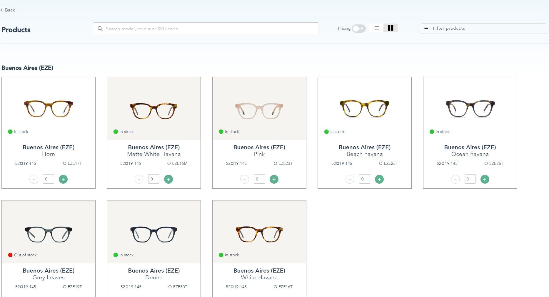Increase quantity for Ocean havana
The height and width of the screenshot is (297, 549).
485,179
